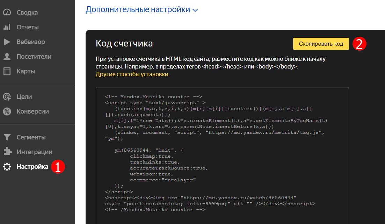
Task: Click the clickmap:true code line
Action: (152, 156)
